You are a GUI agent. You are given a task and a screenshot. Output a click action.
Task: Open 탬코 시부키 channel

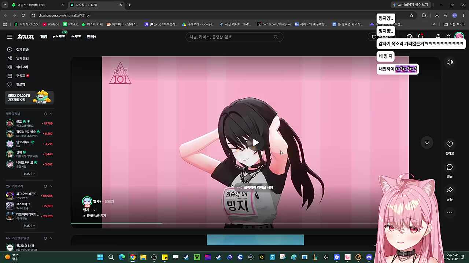[x=29, y=144]
